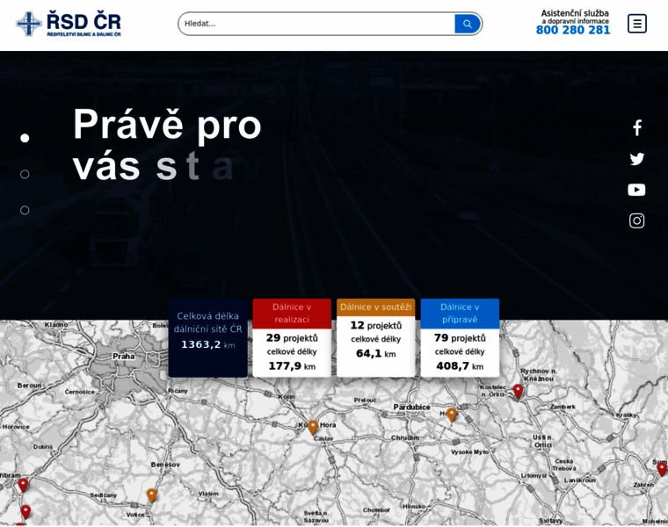
Task: Click the red map pin near Kostelec
Action: coord(518,390)
